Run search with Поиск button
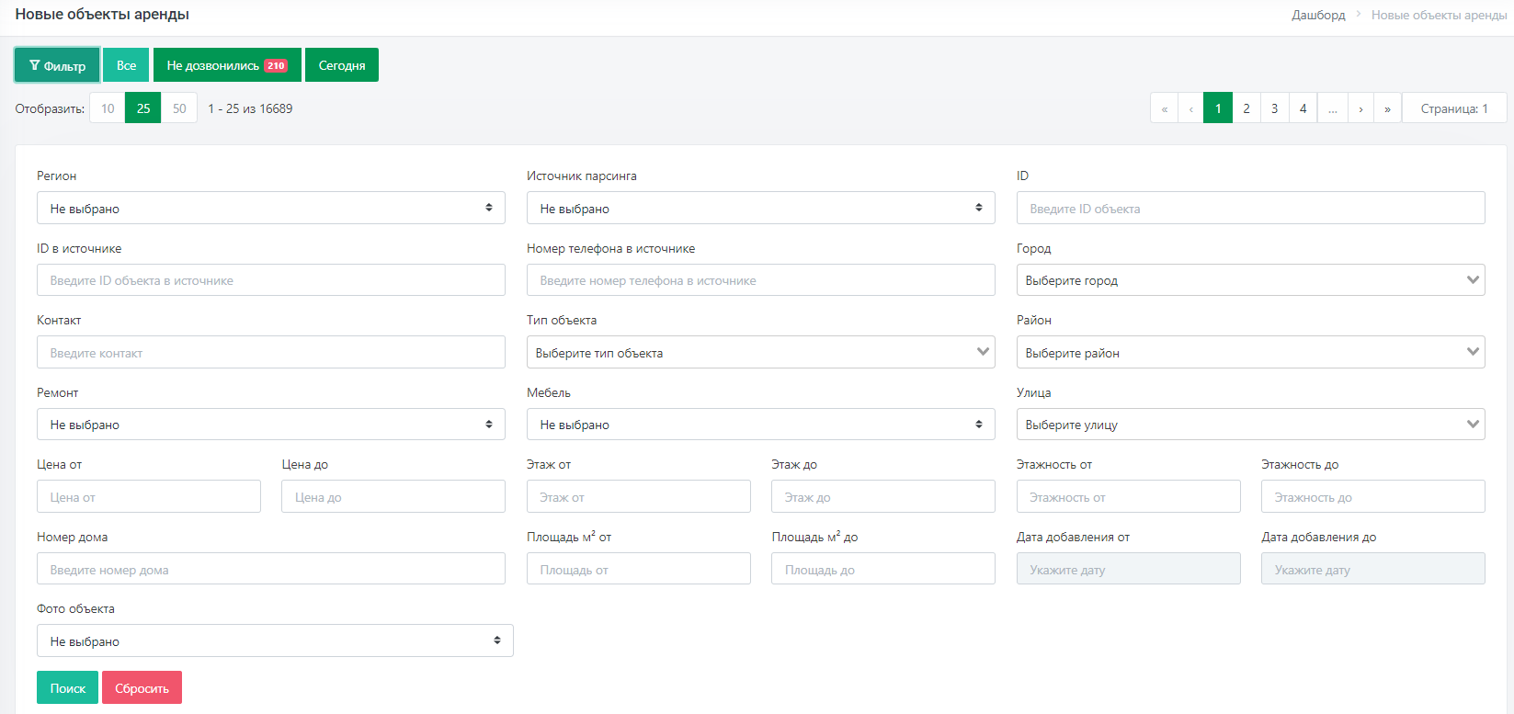The height and width of the screenshot is (714, 1514). (67, 687)
